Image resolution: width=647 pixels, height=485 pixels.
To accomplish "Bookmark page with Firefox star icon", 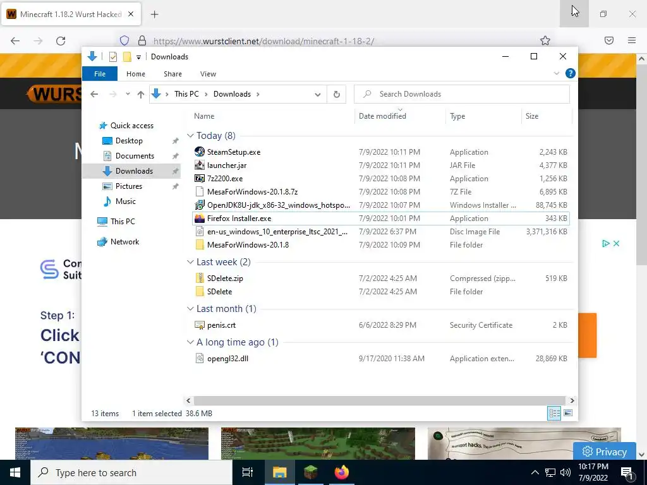I will 545,40.
